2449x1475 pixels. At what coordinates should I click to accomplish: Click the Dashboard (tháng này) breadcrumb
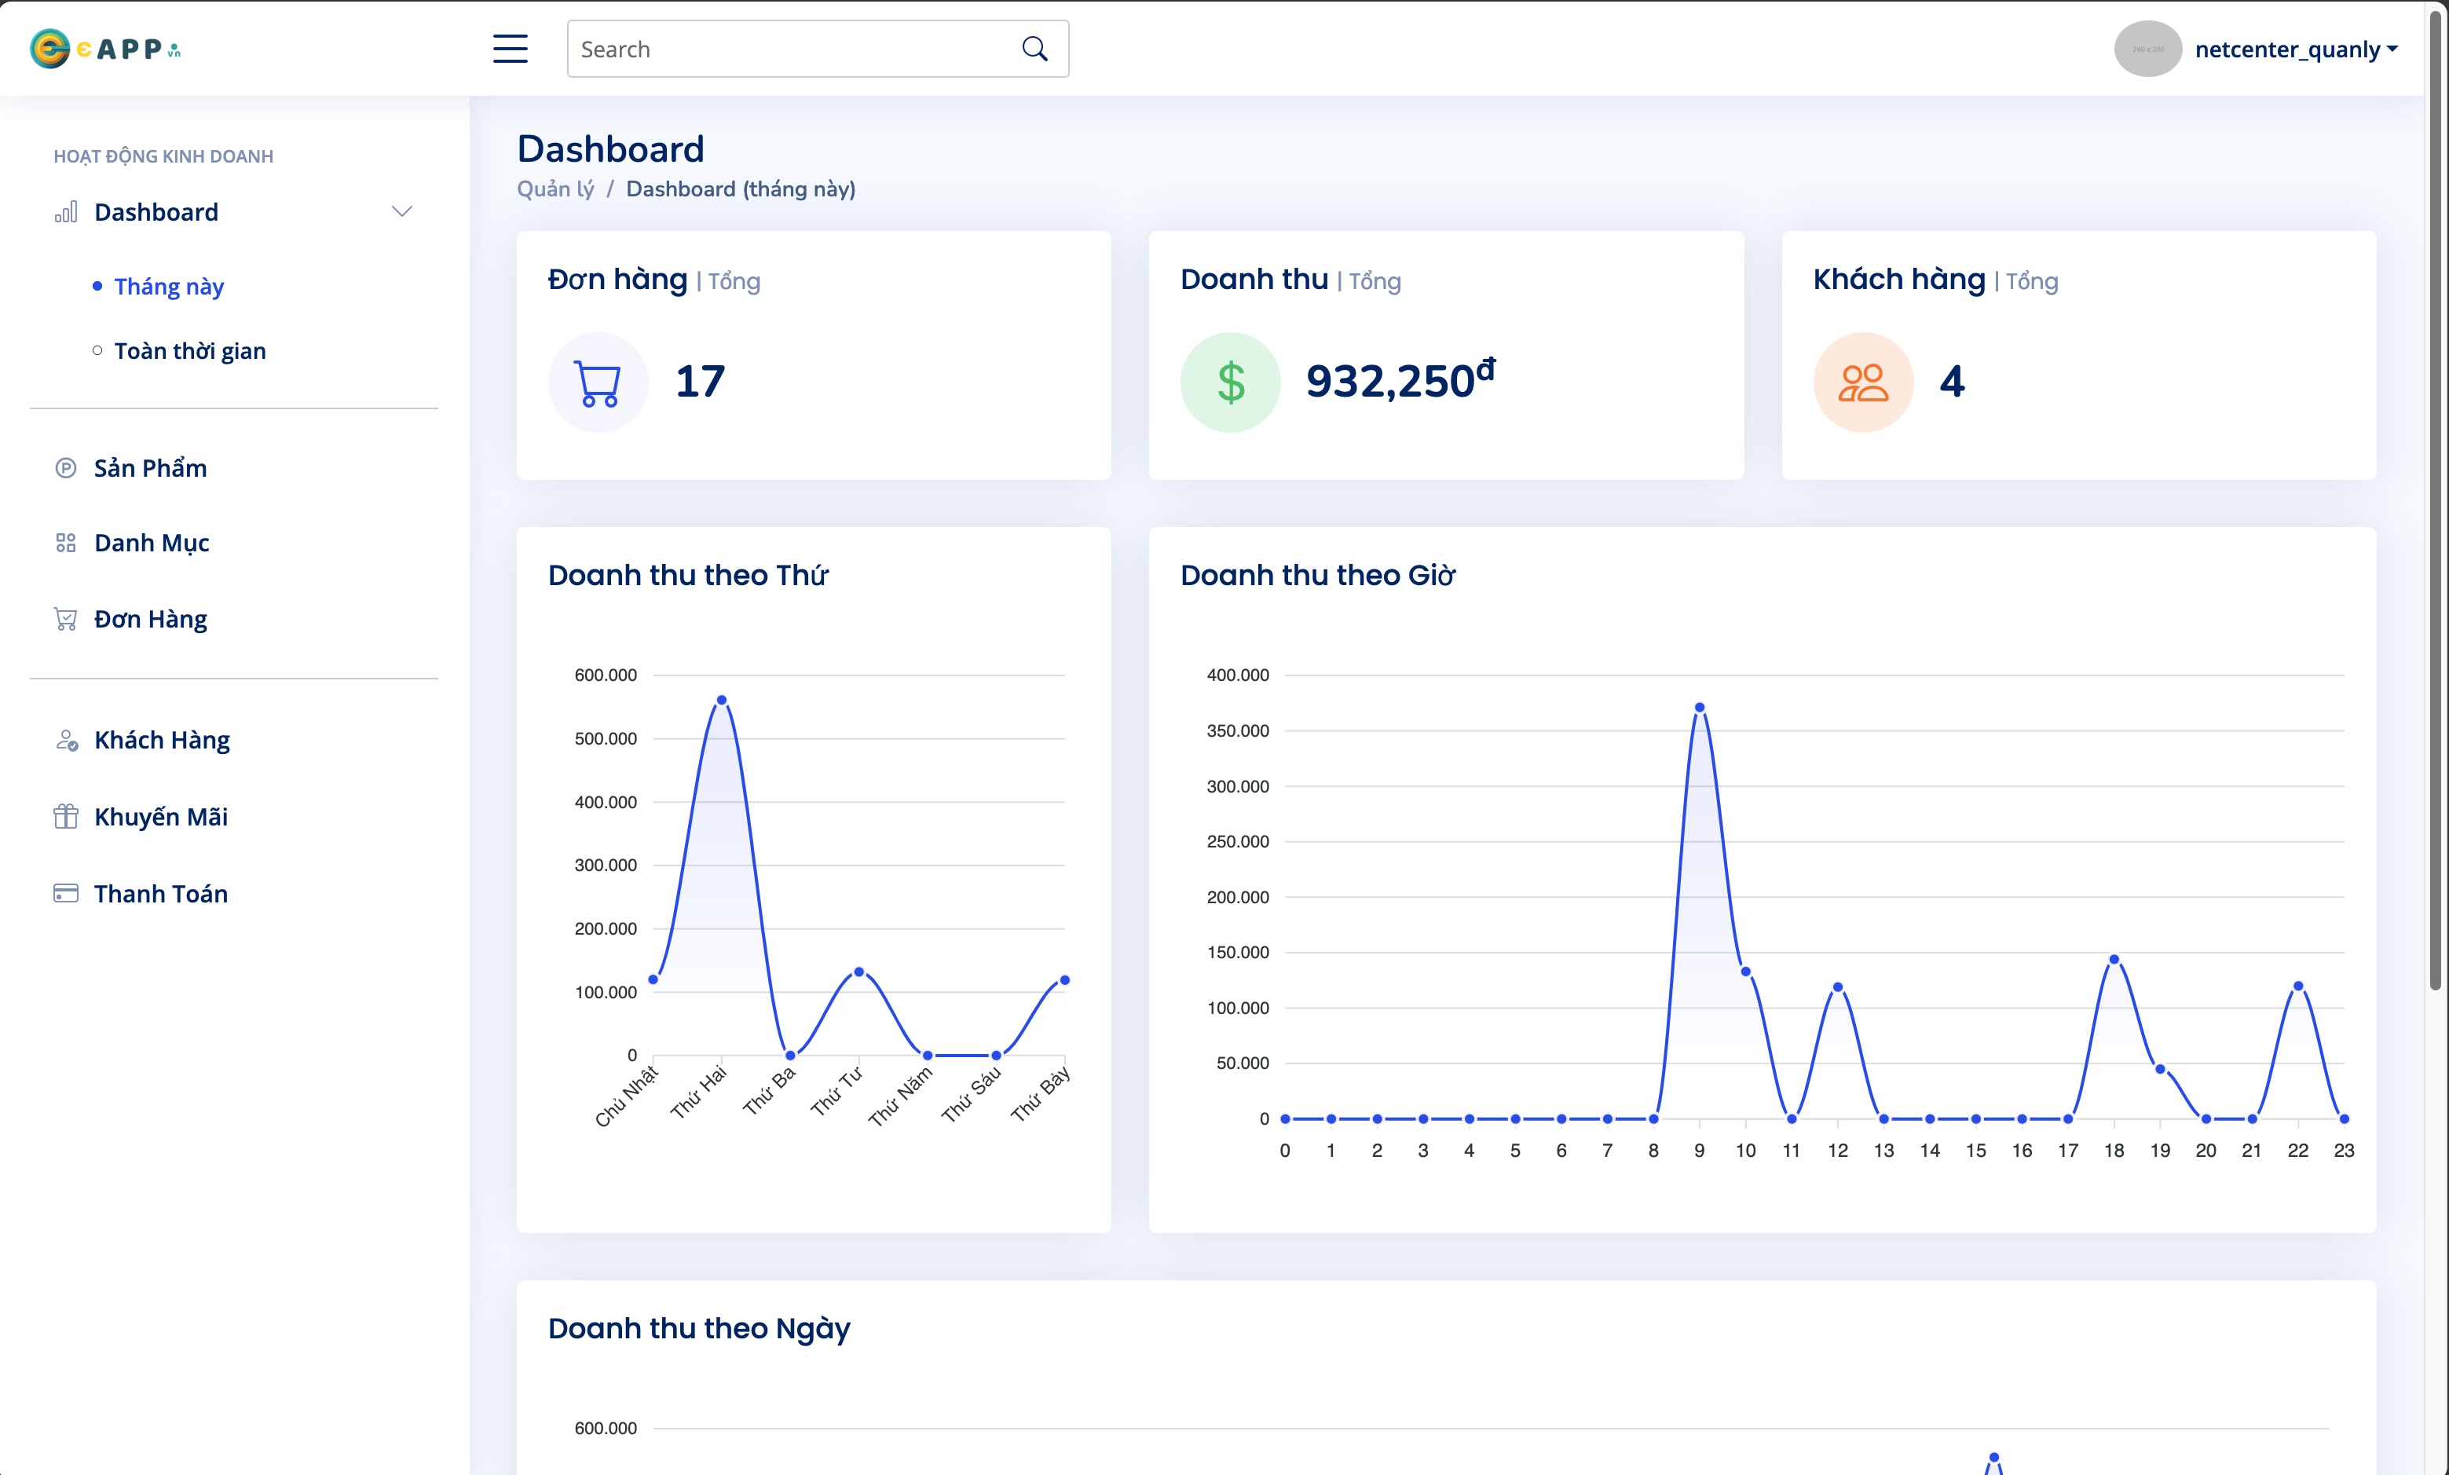pyautogui.click(x=741, y=188)
